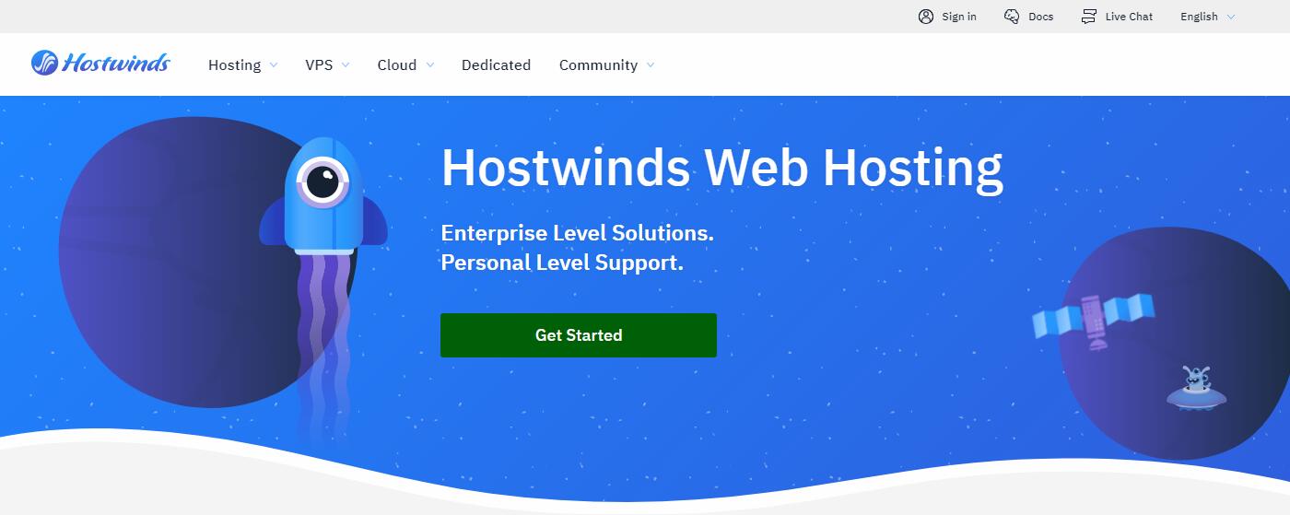Click the alien UFO illustration
The width and height of the screenshot is (1290, 515).
click(1196, 388)
